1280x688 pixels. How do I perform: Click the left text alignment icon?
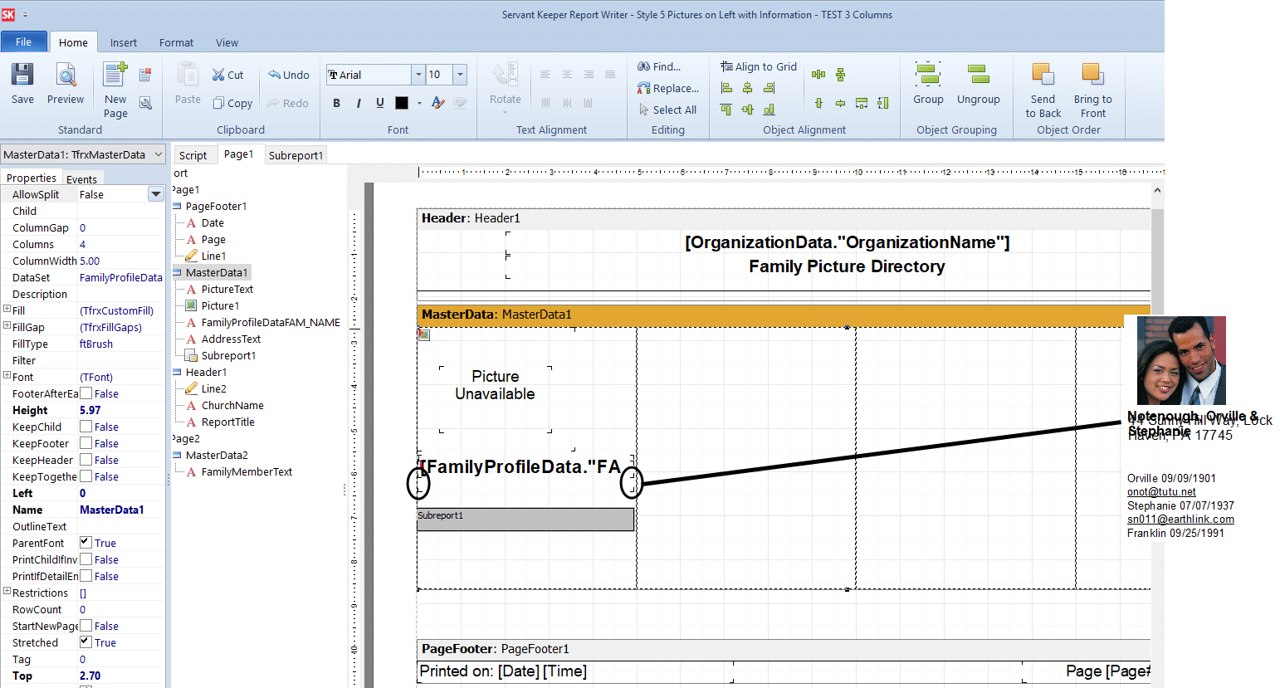[545, 75]
